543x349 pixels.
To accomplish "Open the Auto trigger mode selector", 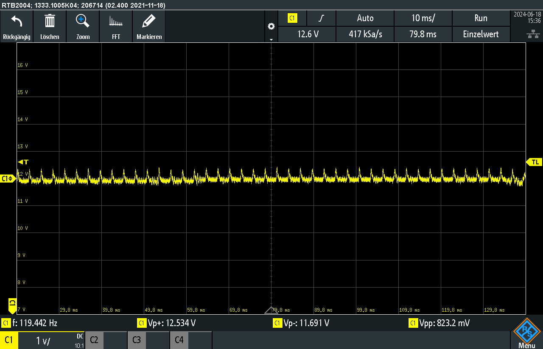I will click(x=365, y=18).
